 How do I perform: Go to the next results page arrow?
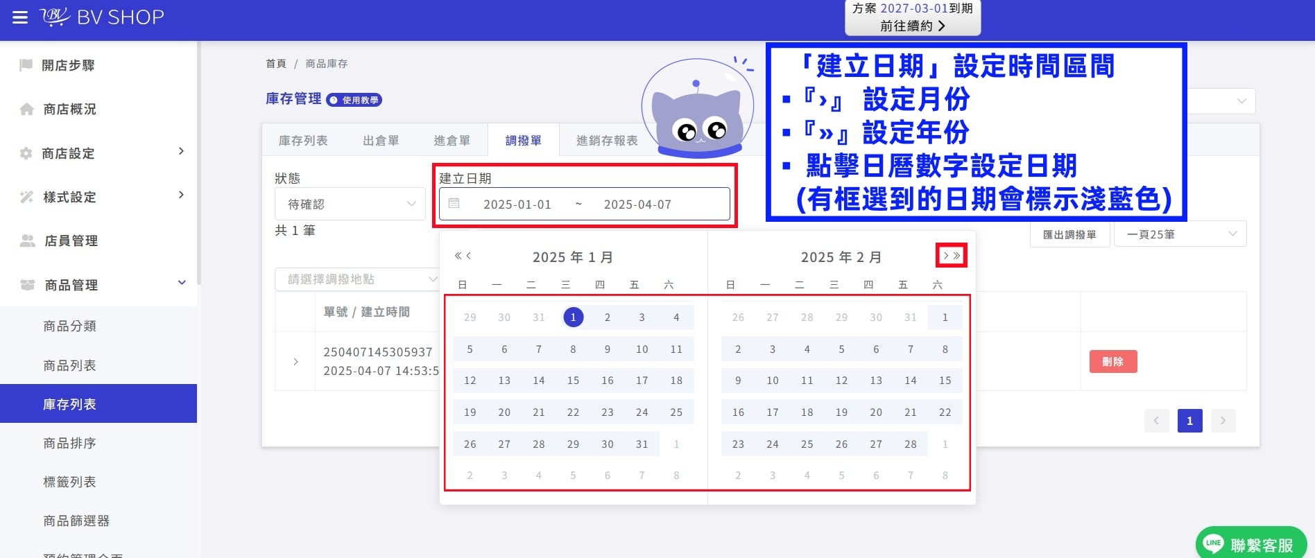click(1223, 421)
